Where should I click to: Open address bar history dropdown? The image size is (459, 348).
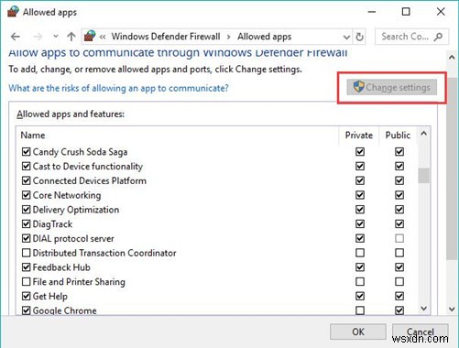(x=346, y=37)
